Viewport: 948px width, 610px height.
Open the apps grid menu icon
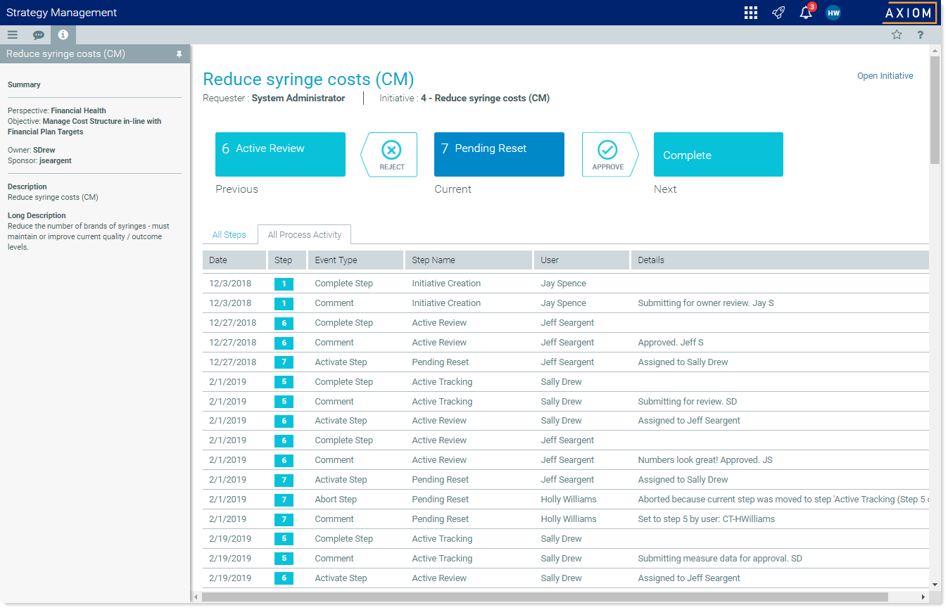(750, 13)
